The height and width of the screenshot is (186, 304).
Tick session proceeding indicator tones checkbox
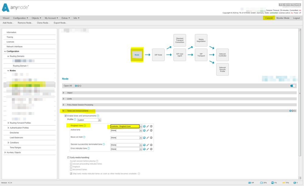point(71,164)
